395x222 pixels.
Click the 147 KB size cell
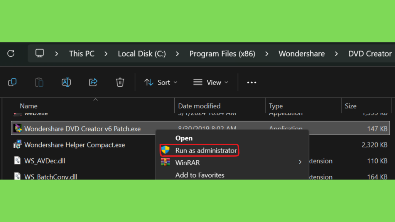377,129
